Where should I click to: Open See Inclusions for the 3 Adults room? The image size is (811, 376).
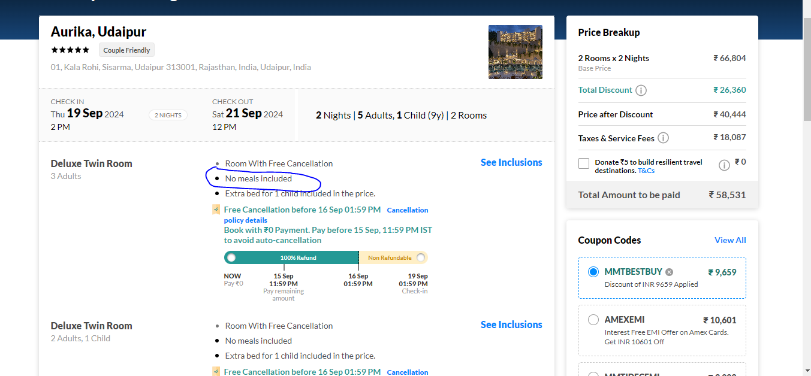point(511,162)
